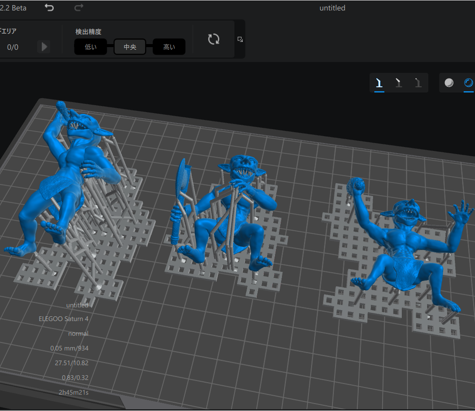Set detection accuracy to 高い

pyautogui.click(x=169, y=47)
